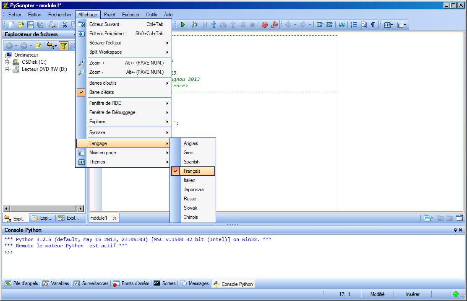
Task: Open the Exécuter menu
Action: [131, 15]
